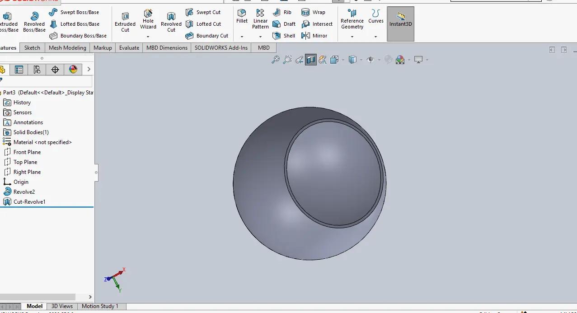Select the Zoom to Area tool
The height and width of the screenshot is (313, 577).
[287, 60]
